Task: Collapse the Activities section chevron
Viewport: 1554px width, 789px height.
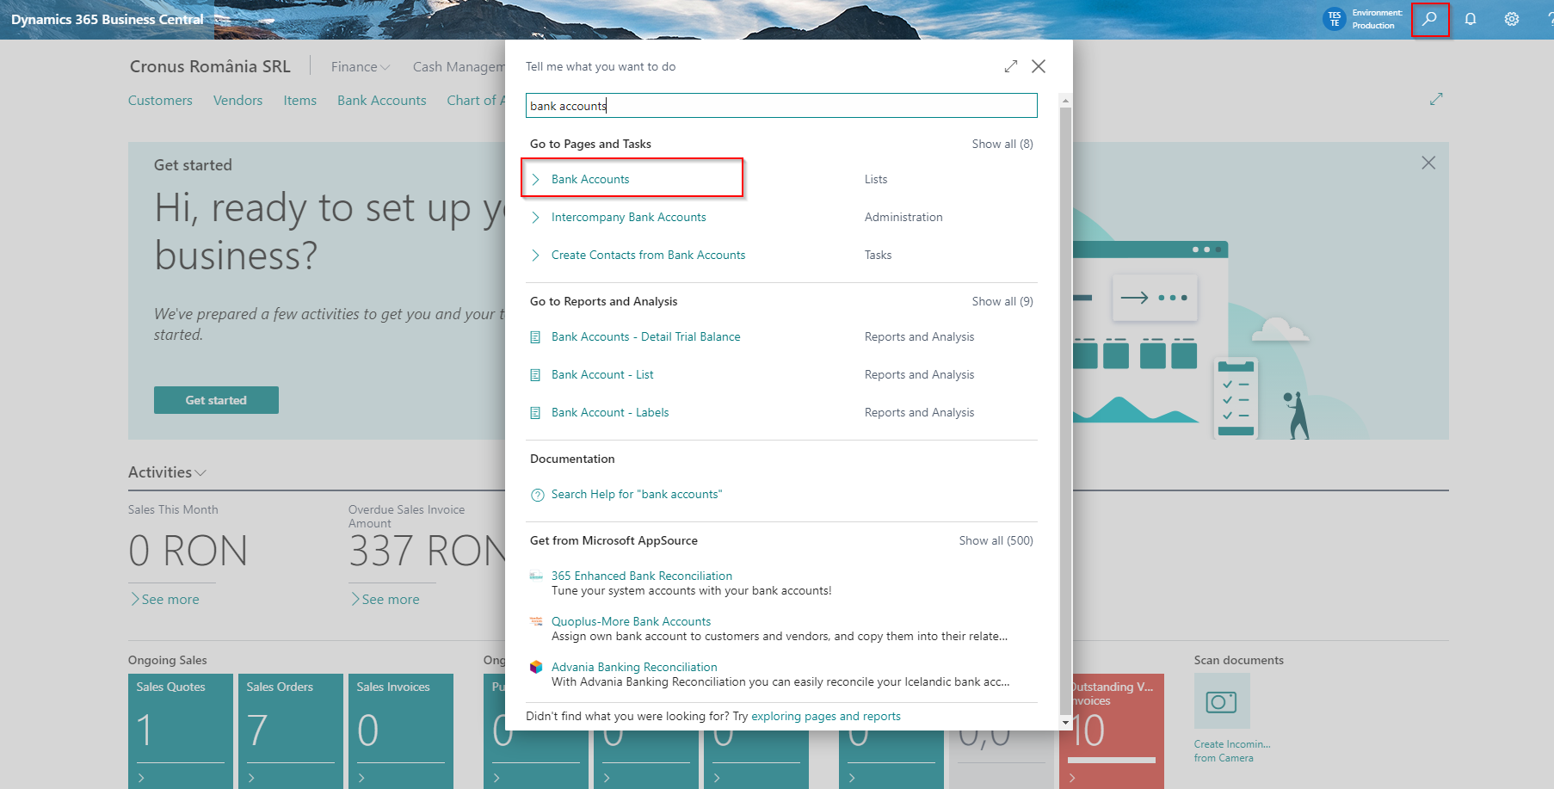Action: click(200, 473)
